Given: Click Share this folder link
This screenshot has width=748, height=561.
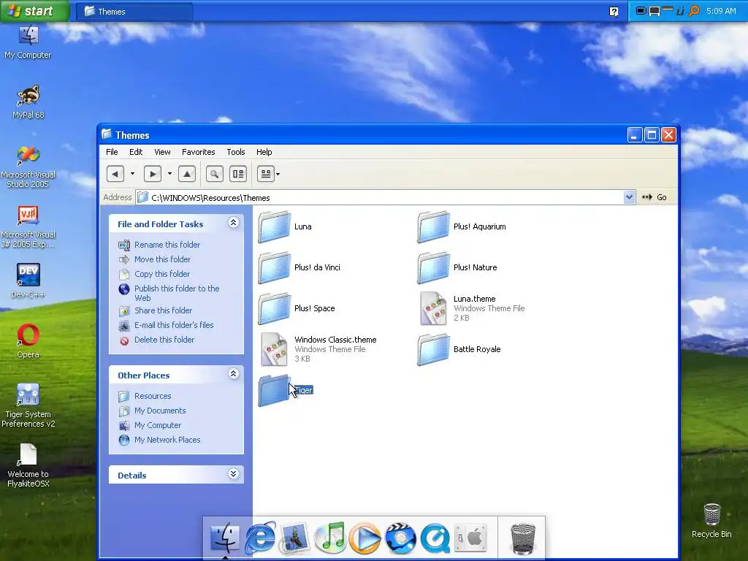Looking at the screenshot, I should (163, 310).
